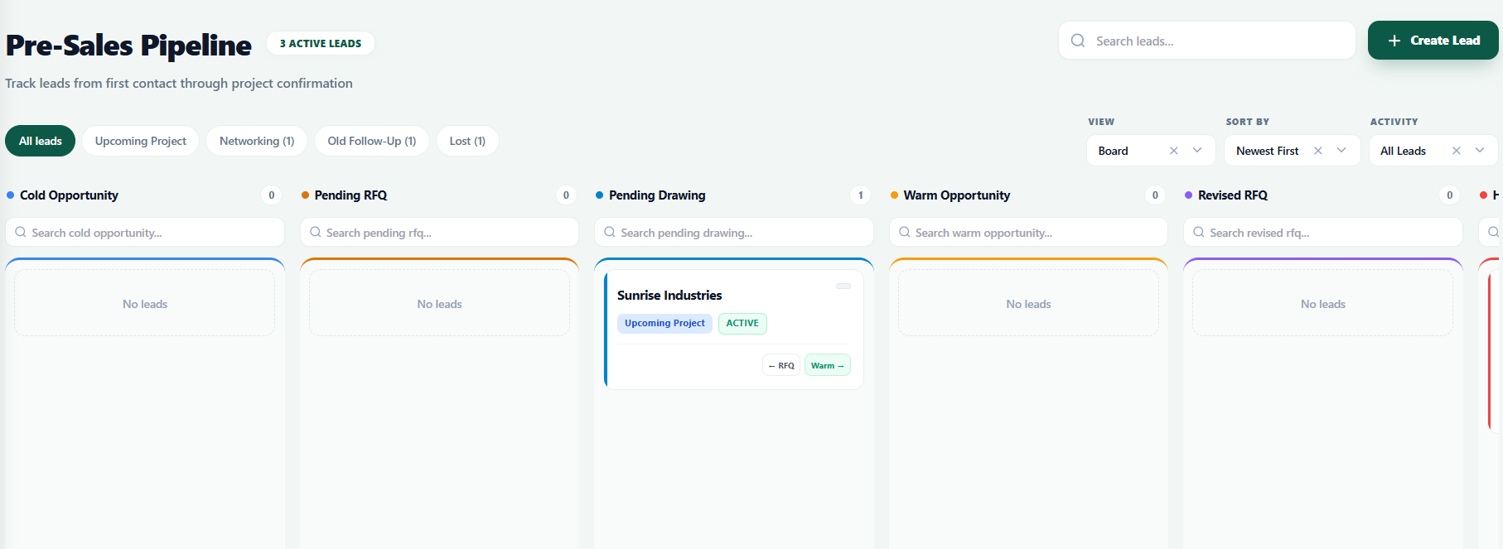Click the Pending RFQ column heading
1503x549 pixels.
350,195
